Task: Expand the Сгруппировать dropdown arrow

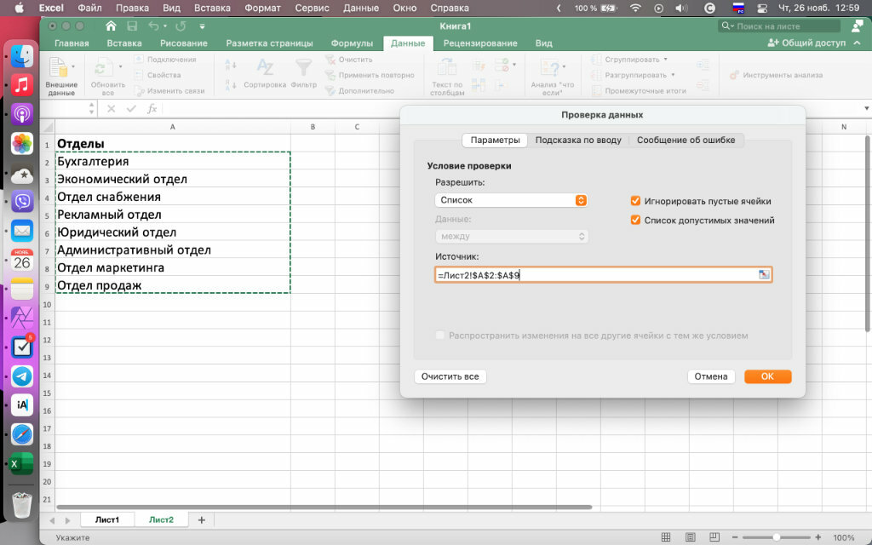Action: [x=666, y=60]
